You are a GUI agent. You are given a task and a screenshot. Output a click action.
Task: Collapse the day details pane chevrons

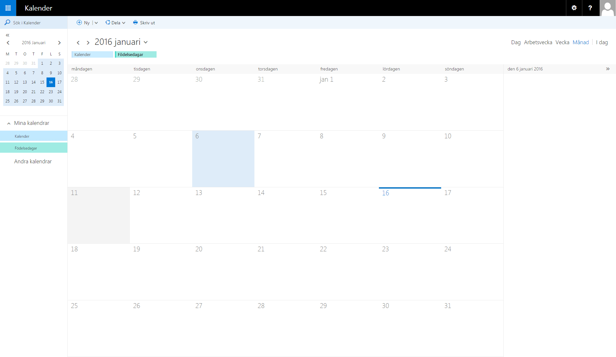pos(608,69)
